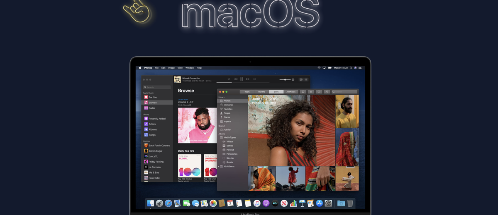Expand My Albums in Photos sidebar
498x215 pixels.
click(219, 167)
